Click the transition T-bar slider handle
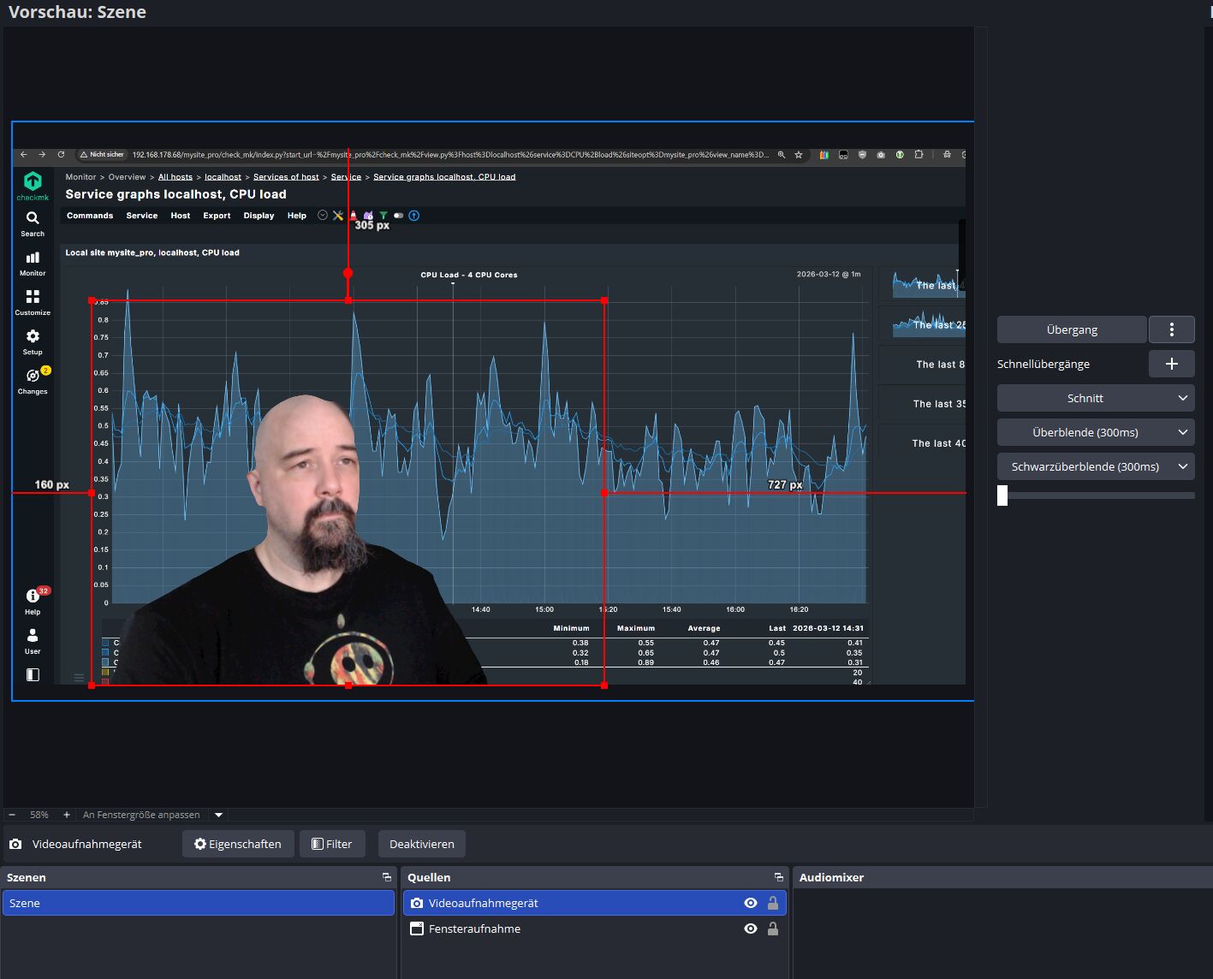 point(1002,495)
